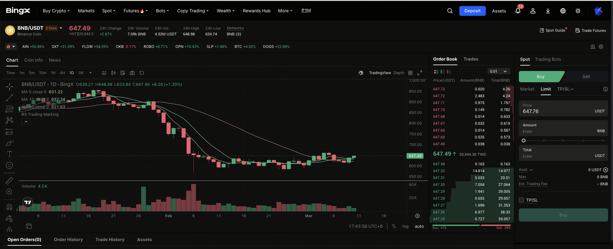Viewport: 613px width, 249px height.
Task: Expand chart to fullscreen icon
Action: pyautogui.click(x=420, y=73)
